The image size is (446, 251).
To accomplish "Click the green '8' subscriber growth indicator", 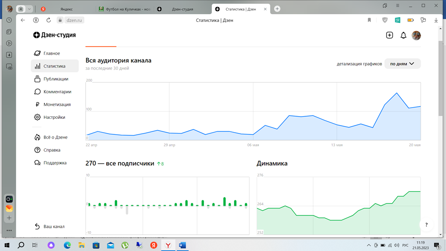I will click(161, 163).
